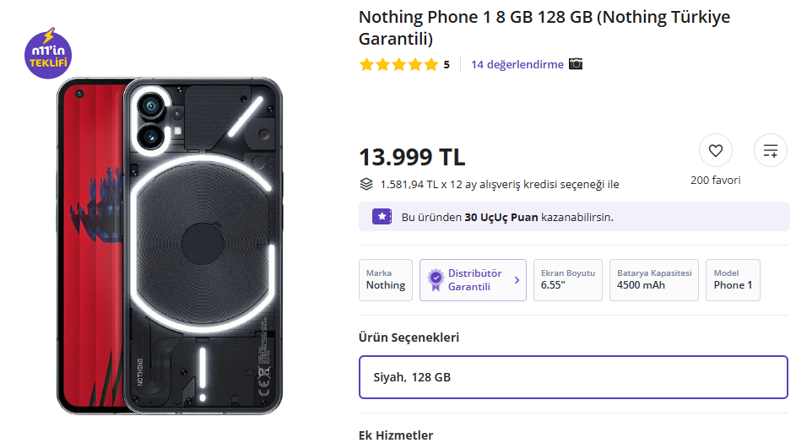Click the purple star UçUç Puan icon
The image size is (796, 443).
click(382, 217)
